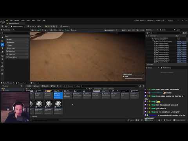The width and height of the screenshot is (188, 141).
Task: Open the quick Add content dropdown
Action: (x=29, y=26)
